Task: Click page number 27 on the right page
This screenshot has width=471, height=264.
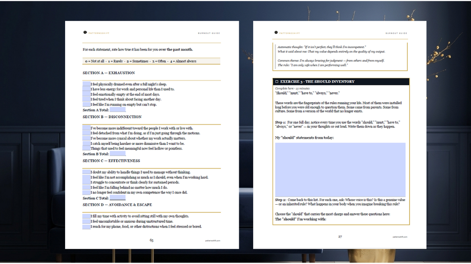Action: [340, 236]
